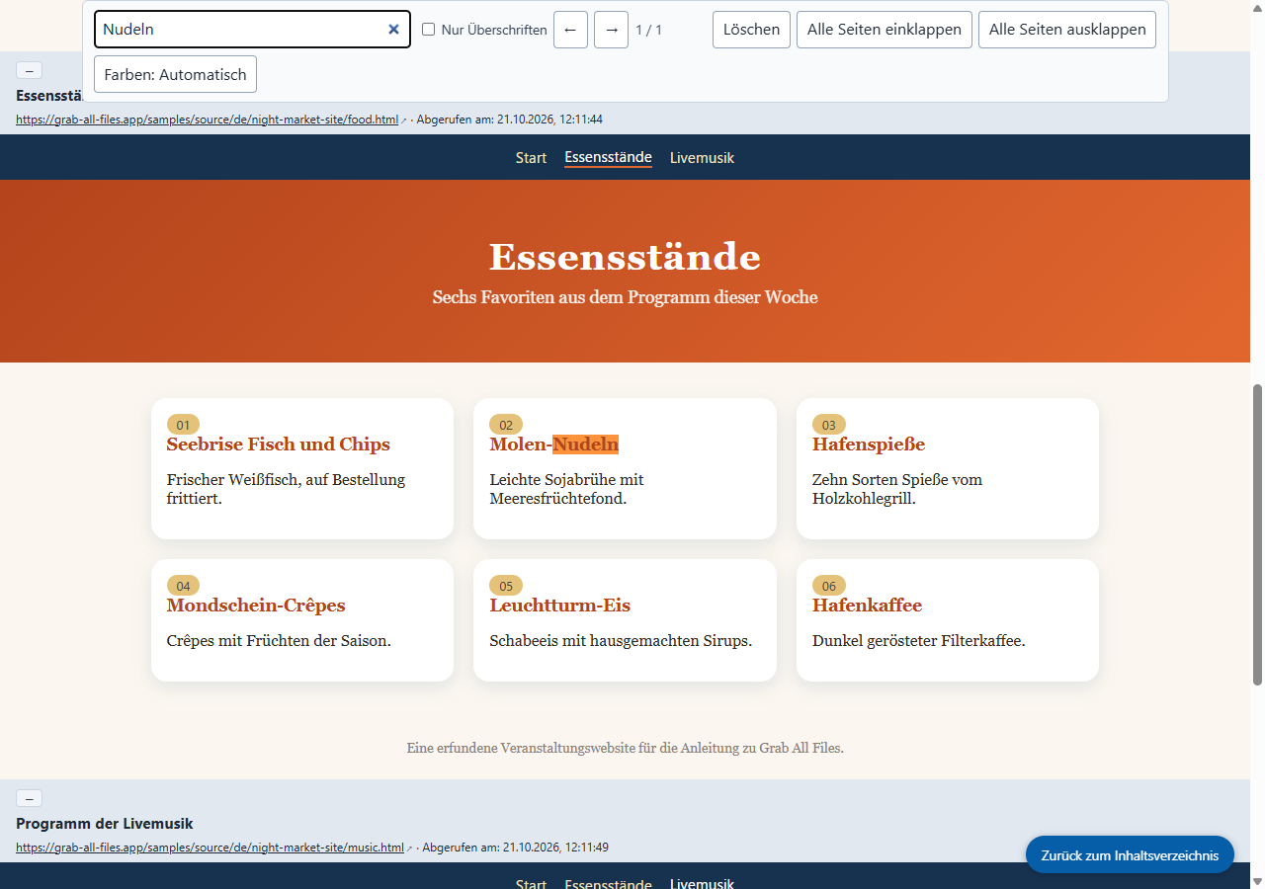Open the music.html source link
This screenshot has width=1265, height=889.
tap(210, 848)
